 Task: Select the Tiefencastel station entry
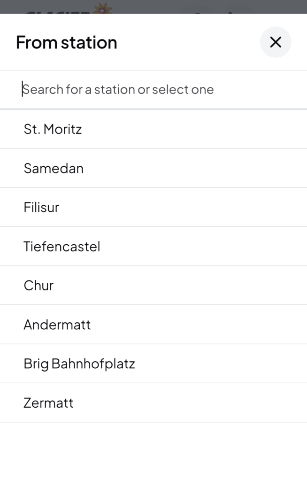(x=153, y=246)
